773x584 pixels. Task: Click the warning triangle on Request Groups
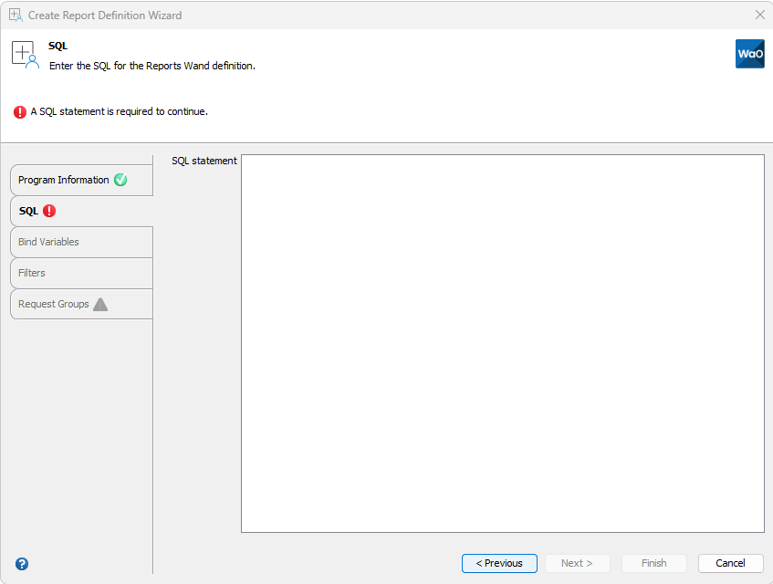click(x=100, y=304)
